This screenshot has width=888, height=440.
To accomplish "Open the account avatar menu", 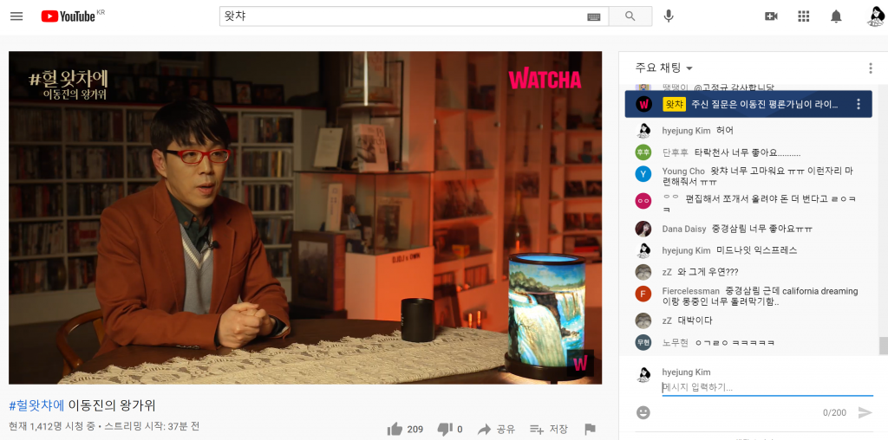I will click(x=875, y=16).
